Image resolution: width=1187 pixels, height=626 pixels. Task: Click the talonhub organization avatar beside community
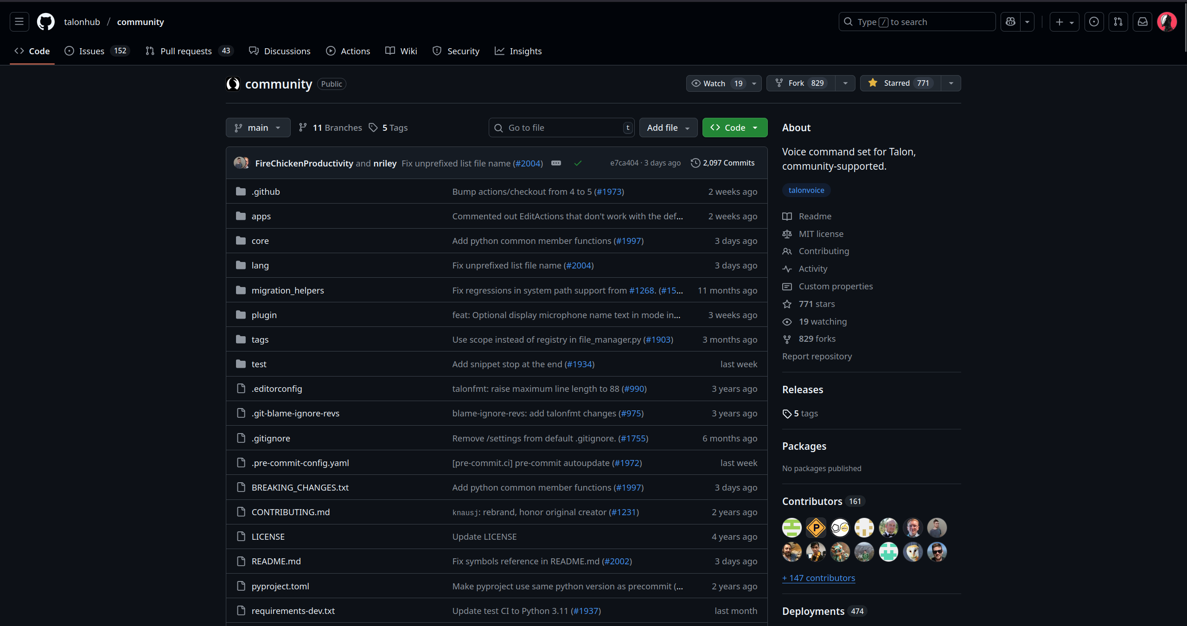[x=233, y=84]
